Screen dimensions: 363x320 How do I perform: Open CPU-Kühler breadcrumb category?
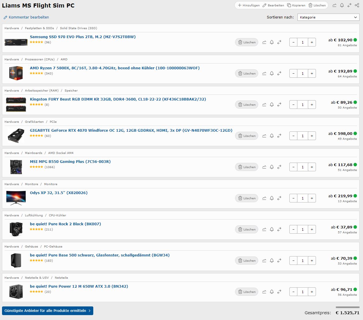[57, 215]
